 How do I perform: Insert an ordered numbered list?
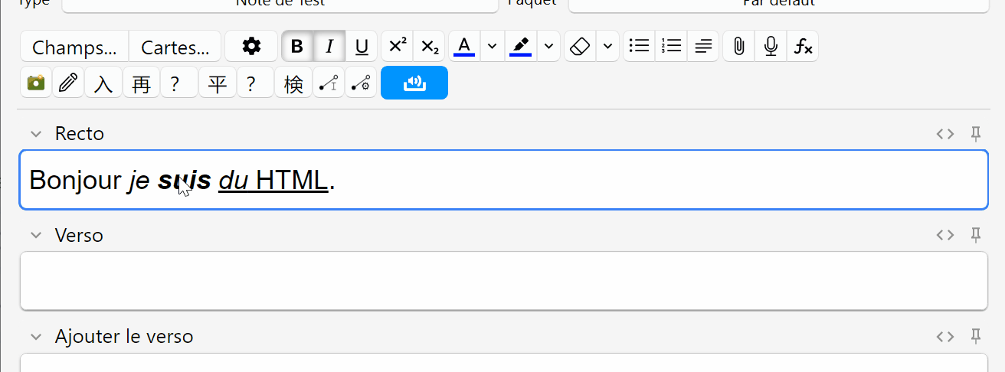671,47
